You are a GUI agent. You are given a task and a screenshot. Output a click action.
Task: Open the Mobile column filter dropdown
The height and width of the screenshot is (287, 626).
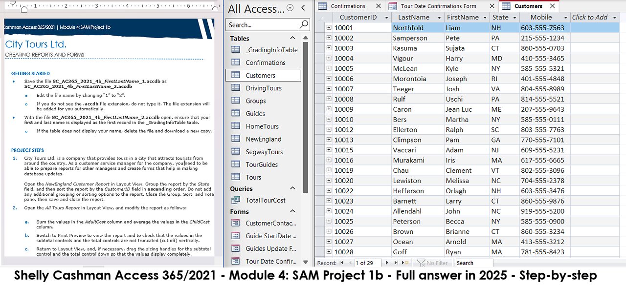[x=565, y=18]
